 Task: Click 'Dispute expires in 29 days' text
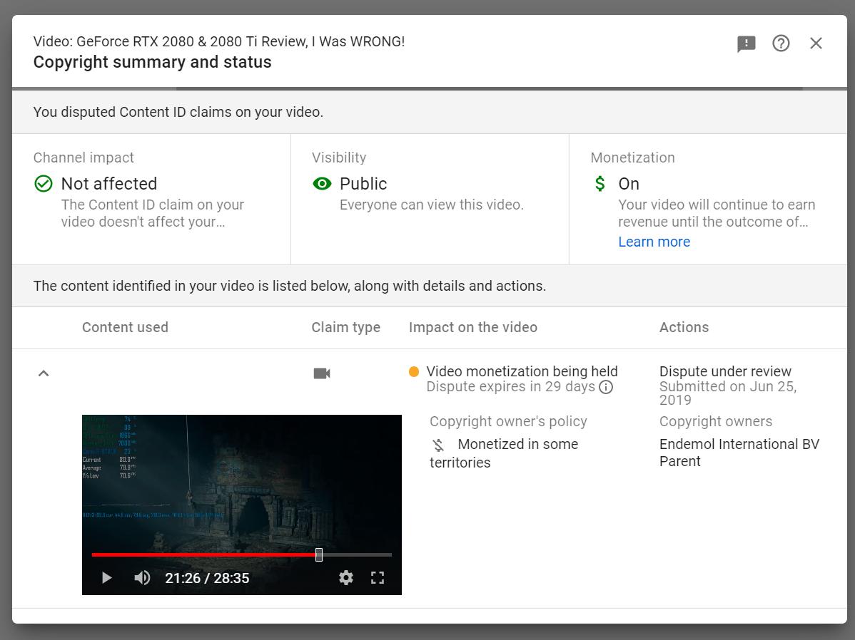pos(510,387)
